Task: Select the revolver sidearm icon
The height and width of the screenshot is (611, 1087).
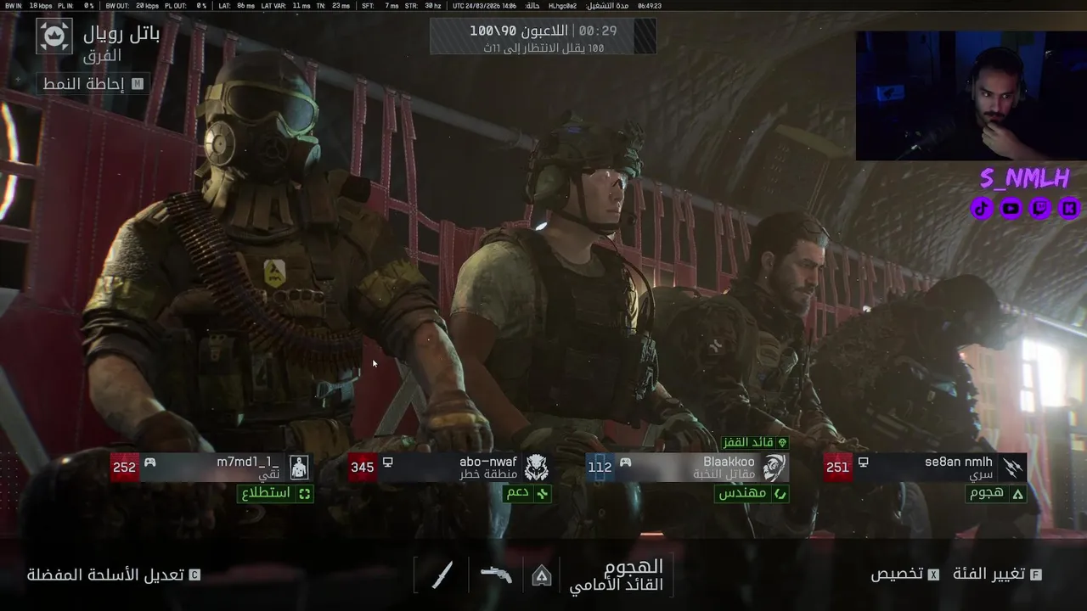Action: [x=496, y=575]
